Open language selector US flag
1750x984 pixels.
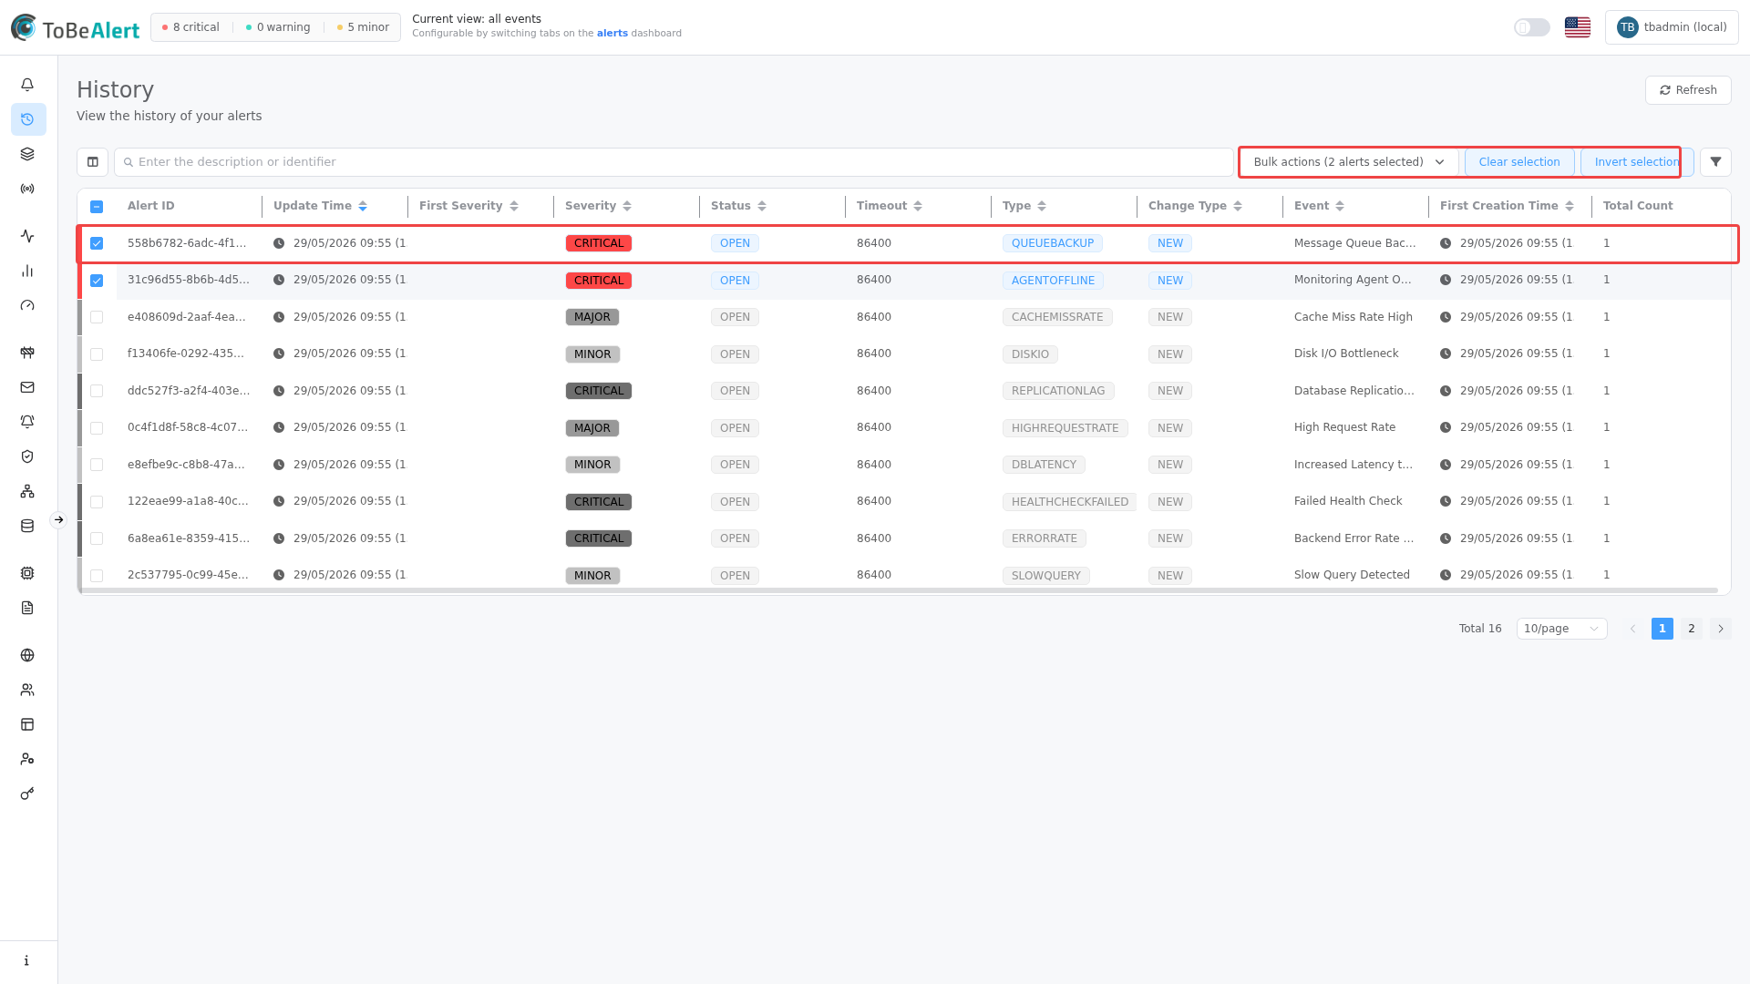click(x=1578, y=27)
